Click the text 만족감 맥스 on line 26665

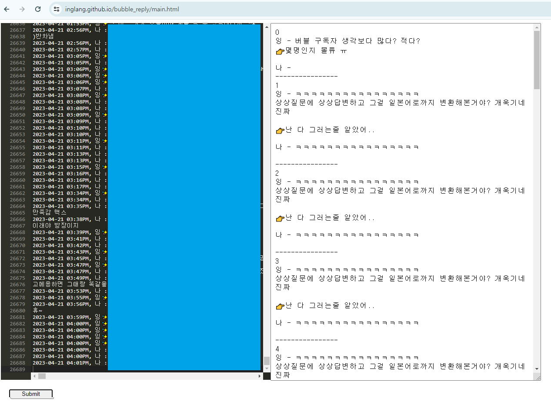click(x=50, y=213)
